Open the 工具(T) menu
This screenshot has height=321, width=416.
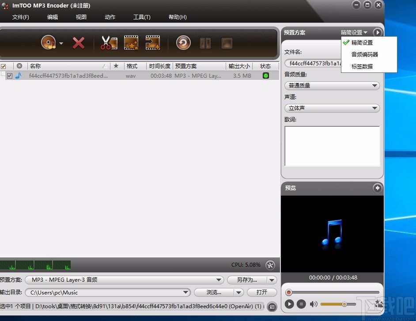point(141,17)
